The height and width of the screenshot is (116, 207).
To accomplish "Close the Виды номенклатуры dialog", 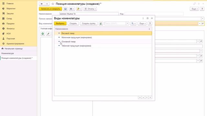I will [152, 18].
